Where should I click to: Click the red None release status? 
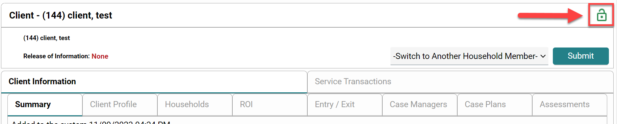100,56
